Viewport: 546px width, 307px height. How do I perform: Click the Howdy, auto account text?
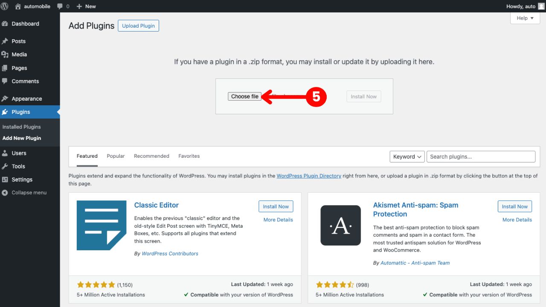521,6
